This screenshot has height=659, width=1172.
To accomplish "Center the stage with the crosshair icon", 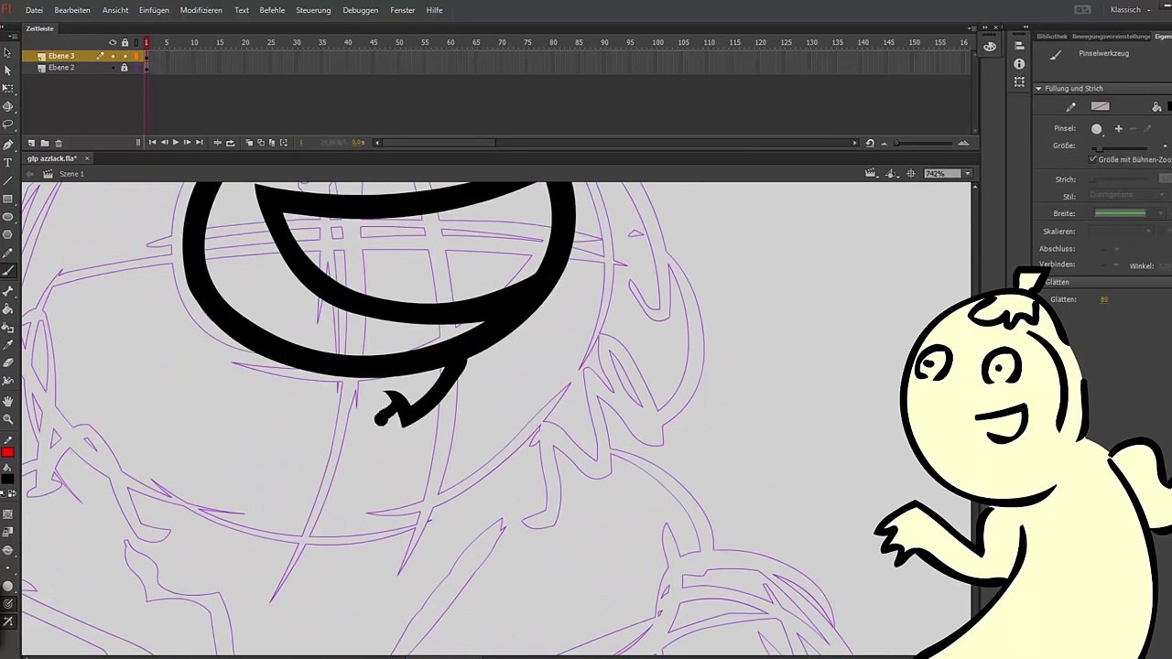I will [x=910, y=174].
